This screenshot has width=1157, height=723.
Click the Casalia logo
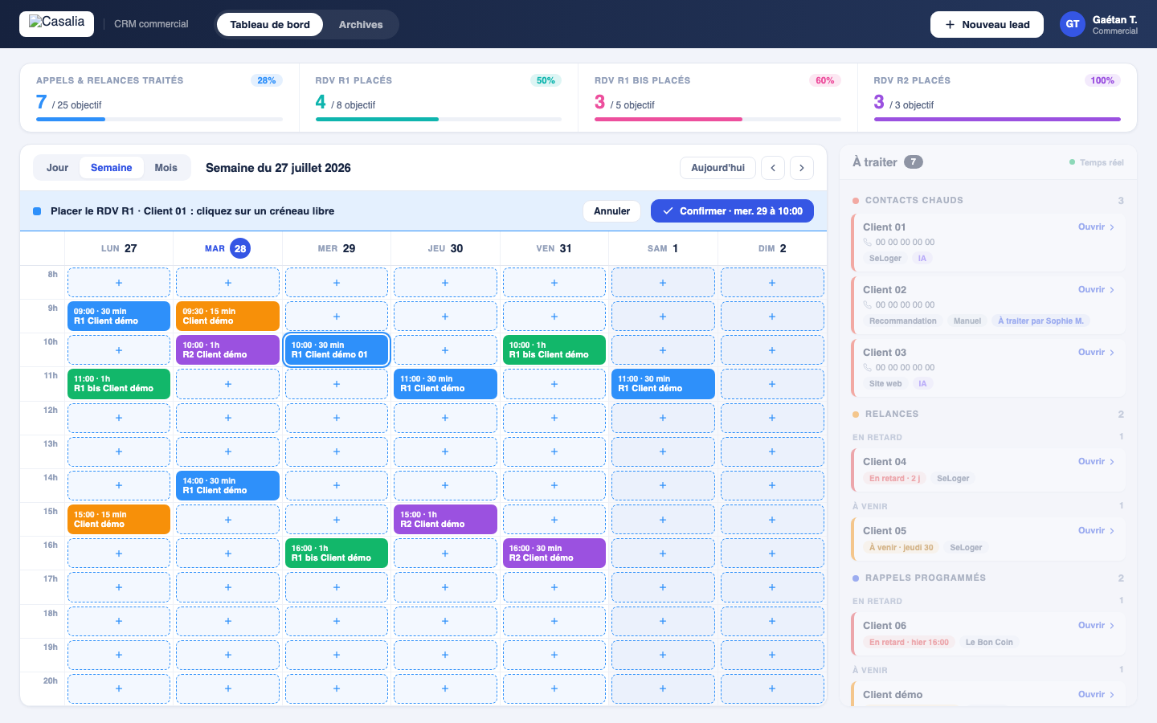tap(56, 23)
